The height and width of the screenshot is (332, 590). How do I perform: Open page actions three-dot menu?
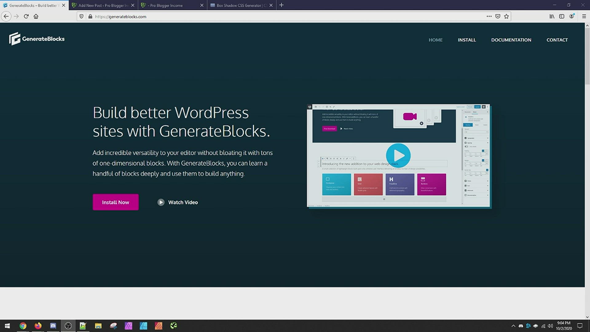click(x=489, y=16)
